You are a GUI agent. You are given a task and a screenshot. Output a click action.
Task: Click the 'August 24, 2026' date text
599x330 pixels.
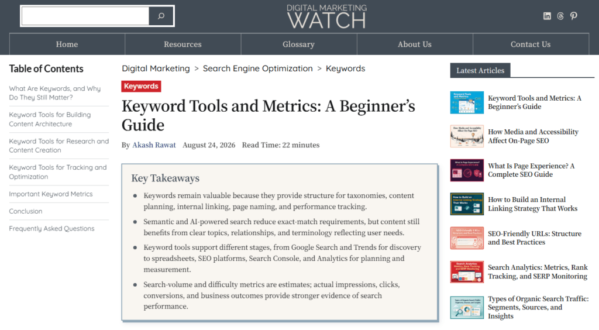pyautogui.click(x=209, y=145)
